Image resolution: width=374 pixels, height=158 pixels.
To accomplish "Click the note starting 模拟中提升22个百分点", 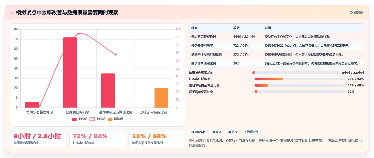I will coord(307,46).
